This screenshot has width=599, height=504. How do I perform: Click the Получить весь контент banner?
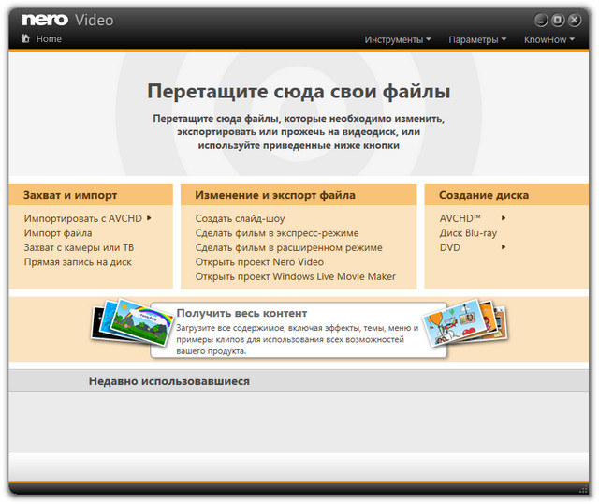pos(299,330)
